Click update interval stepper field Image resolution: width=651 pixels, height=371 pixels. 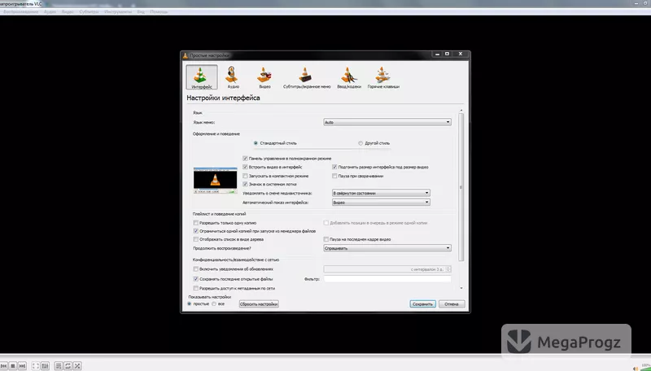[x=387, y=269]
